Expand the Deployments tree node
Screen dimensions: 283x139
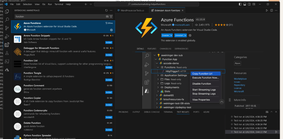pyautogui.click(x=158, y=88)
